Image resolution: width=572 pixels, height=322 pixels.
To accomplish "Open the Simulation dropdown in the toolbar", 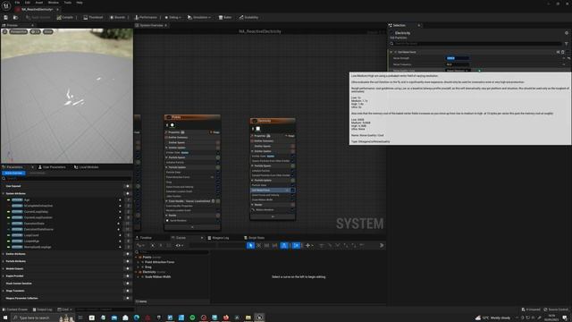I will [199, 17].
